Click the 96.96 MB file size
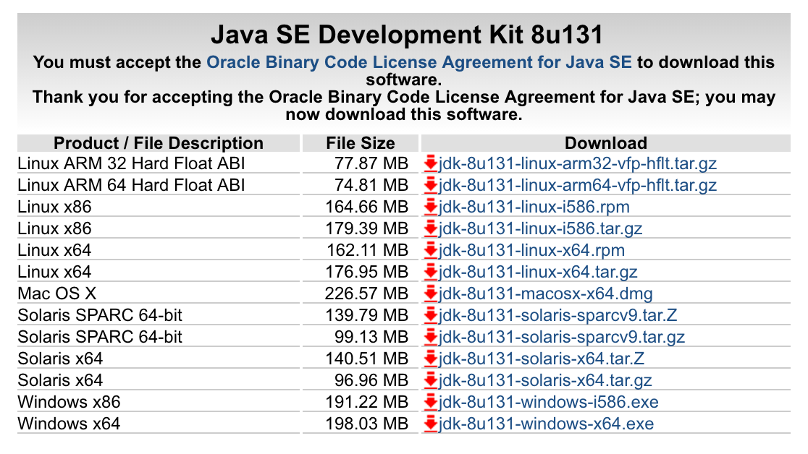808x454 pixels. pos(371,380)
